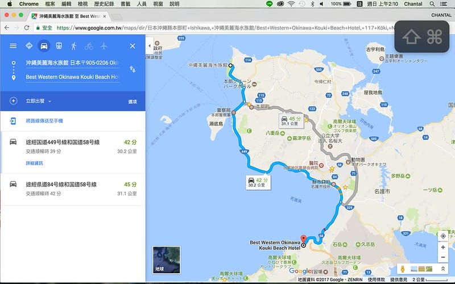455x284 pixels.
Task: Select driving travel mode
Action: (x=44, y=46)
